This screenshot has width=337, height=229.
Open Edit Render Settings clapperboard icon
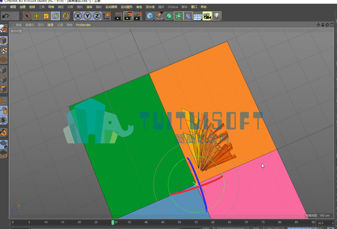tap(138, 16)
